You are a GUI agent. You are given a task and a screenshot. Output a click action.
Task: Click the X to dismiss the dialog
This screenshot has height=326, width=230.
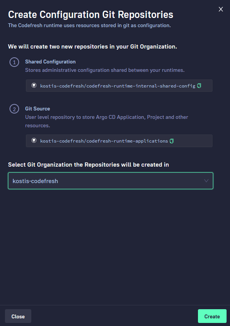(x=220, y=9)
